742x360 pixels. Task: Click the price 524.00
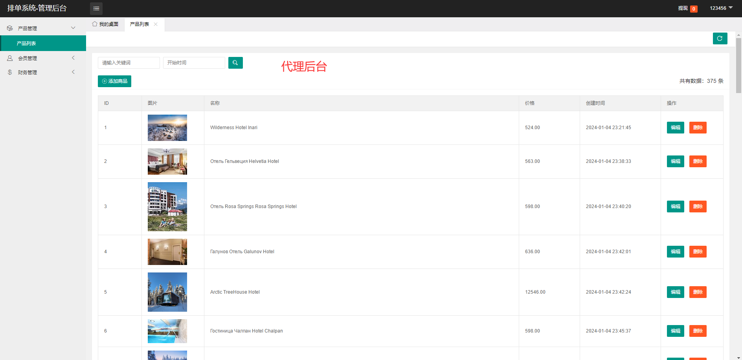(533, 128)
